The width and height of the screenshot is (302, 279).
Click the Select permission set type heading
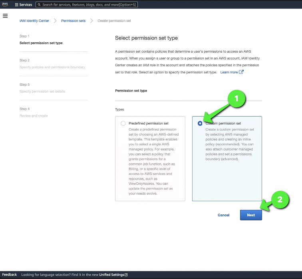[146, 38]
